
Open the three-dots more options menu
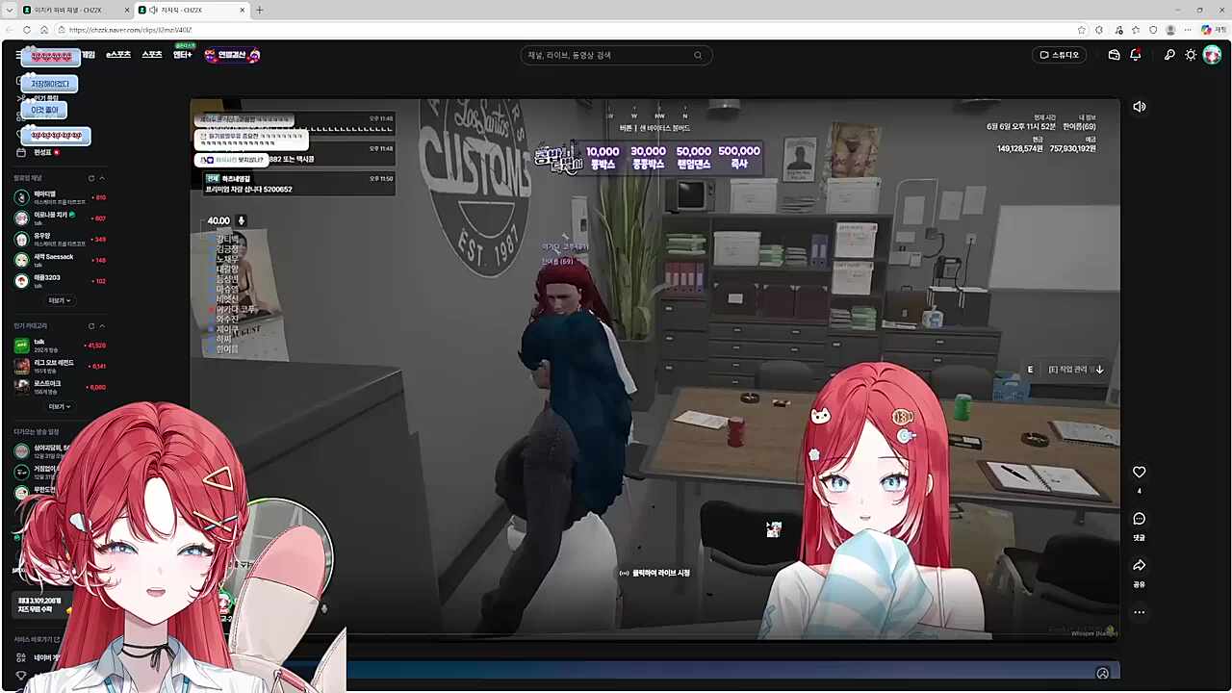(1139, 612)
